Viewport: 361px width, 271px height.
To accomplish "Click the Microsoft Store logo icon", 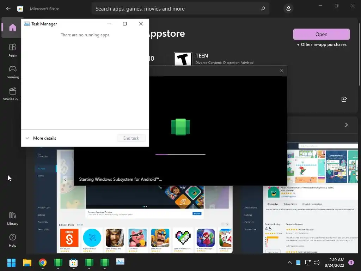I will coord(20,9).
